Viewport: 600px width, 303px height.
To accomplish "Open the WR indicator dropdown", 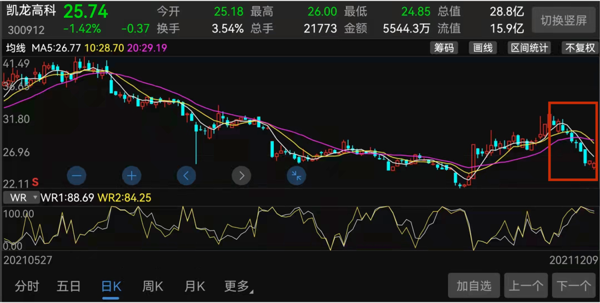I will (x=22, y=198).
